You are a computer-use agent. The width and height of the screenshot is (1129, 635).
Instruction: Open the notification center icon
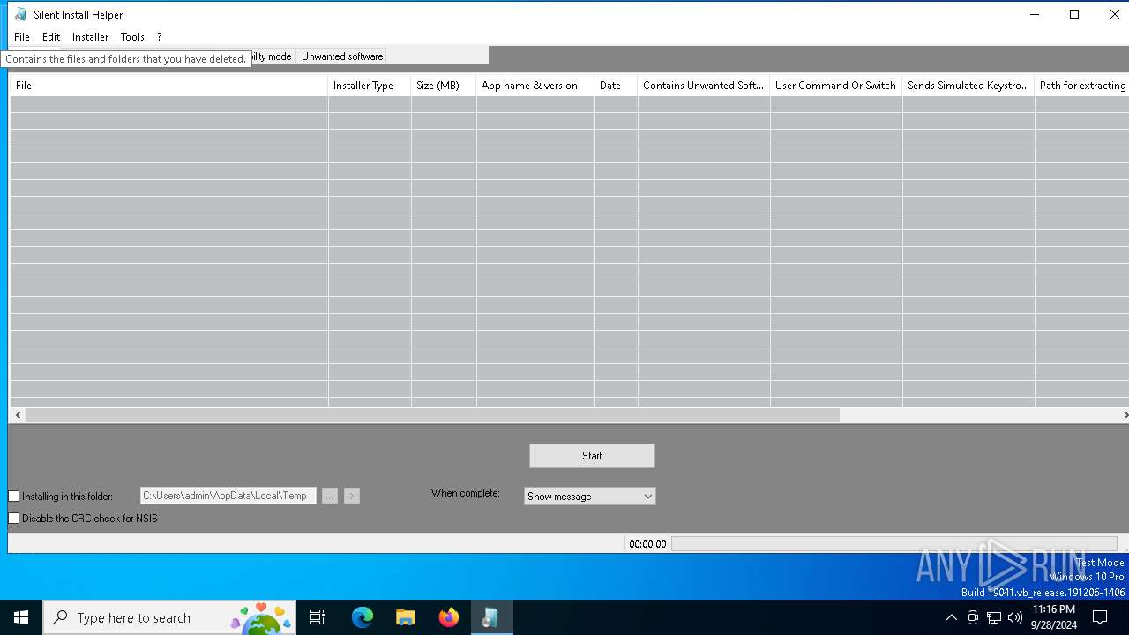1100,617
